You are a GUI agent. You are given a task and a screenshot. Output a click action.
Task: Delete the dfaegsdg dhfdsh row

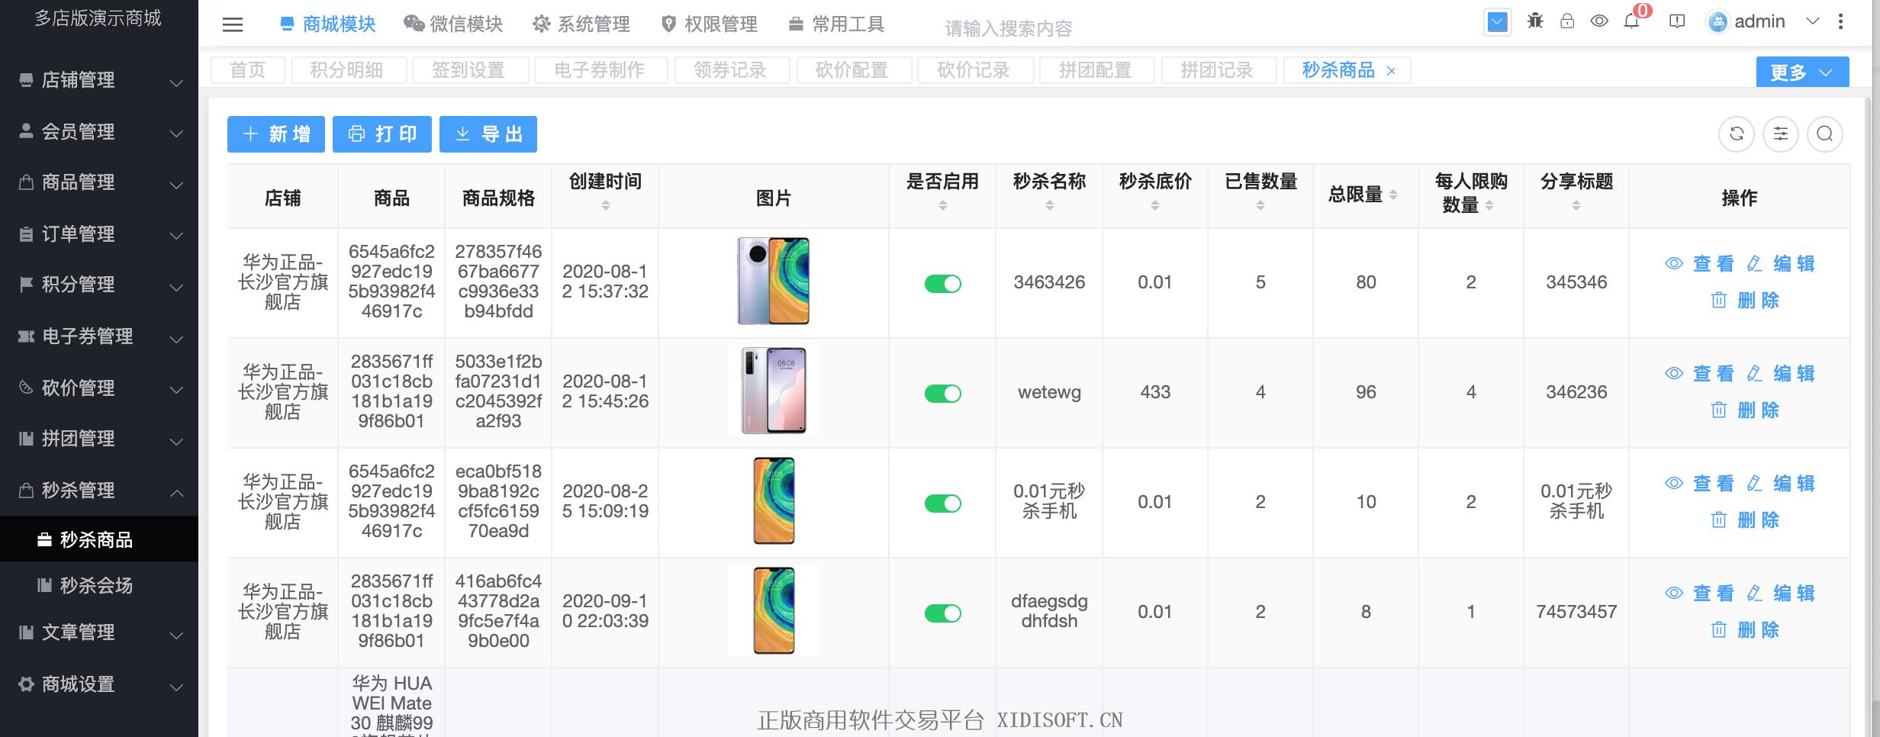1745,630
